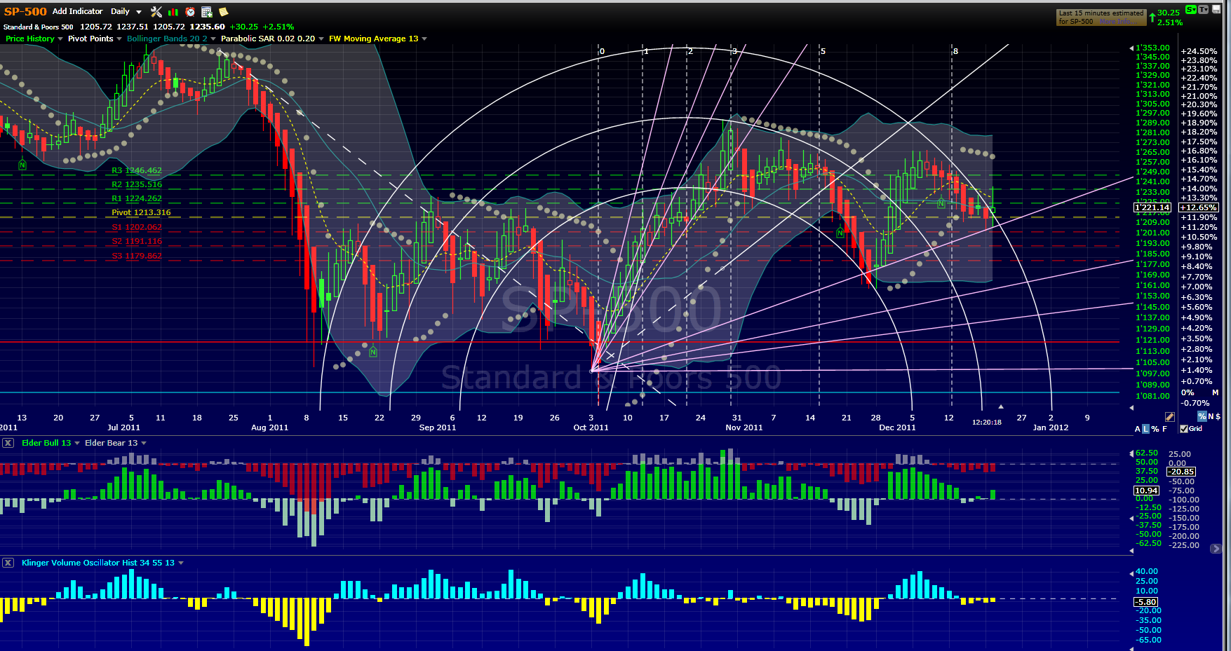Click the R3 1246.462 resistance label
Screen dimensions: 1231x651
[137, 170]
